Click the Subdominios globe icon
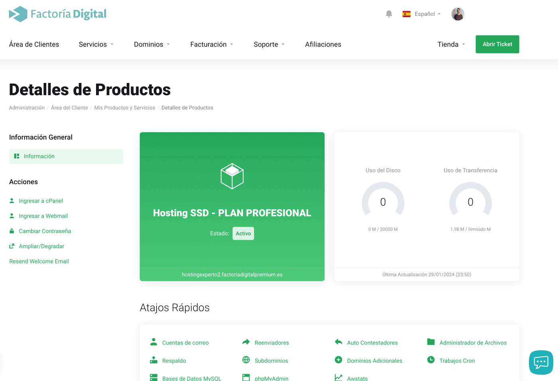 pos(246,360)
